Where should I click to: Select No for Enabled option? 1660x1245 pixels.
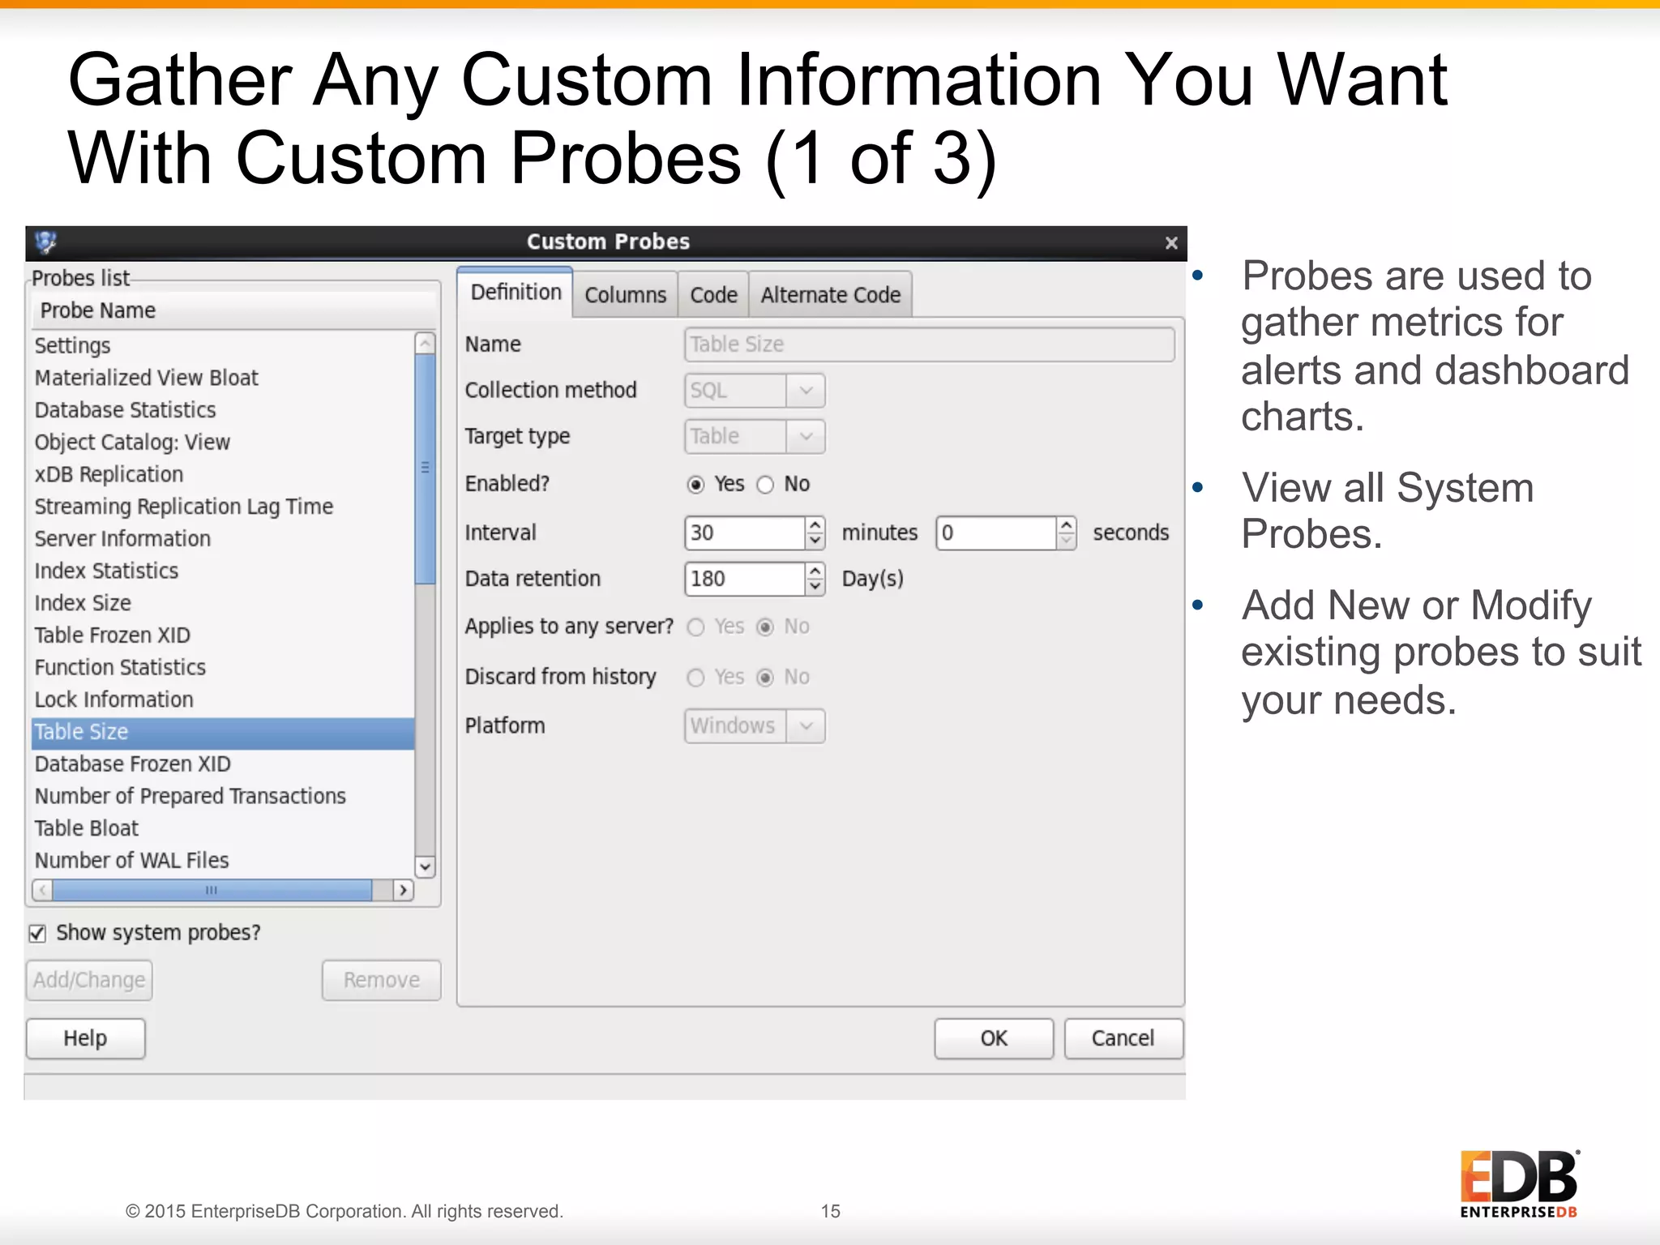click(x=765, y=485)
